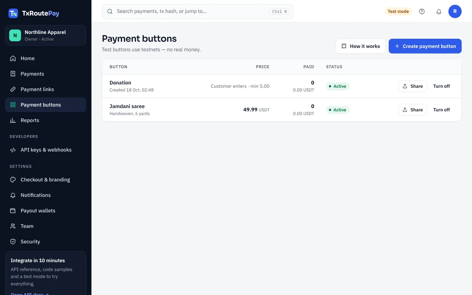
Task: Open the Jamdani saree row name
Action: 127,106
